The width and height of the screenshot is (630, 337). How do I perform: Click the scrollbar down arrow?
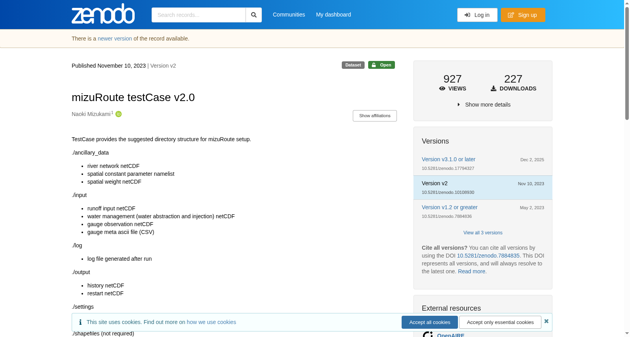click(627, 334)
